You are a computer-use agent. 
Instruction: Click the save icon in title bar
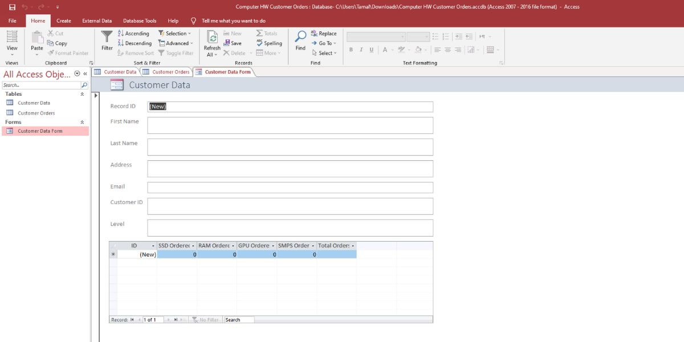coord(12,7)
